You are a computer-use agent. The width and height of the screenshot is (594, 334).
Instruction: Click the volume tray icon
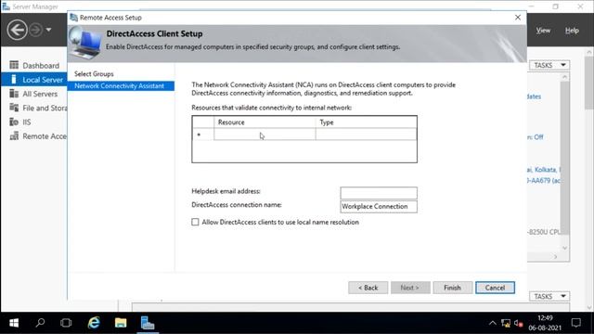tap(518, 323)
